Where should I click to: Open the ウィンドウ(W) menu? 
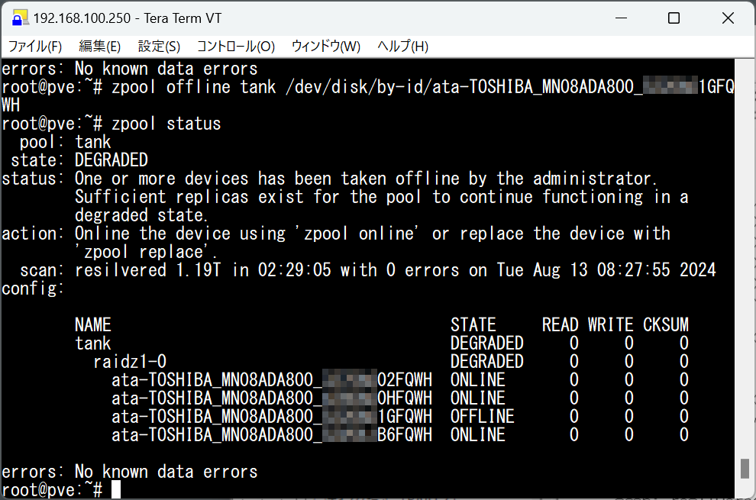[x=326, y=47]
